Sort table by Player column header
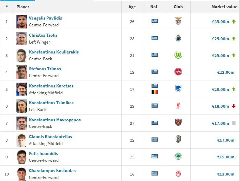The height and width of the screenshot is (181, 240). click(23, 7)
